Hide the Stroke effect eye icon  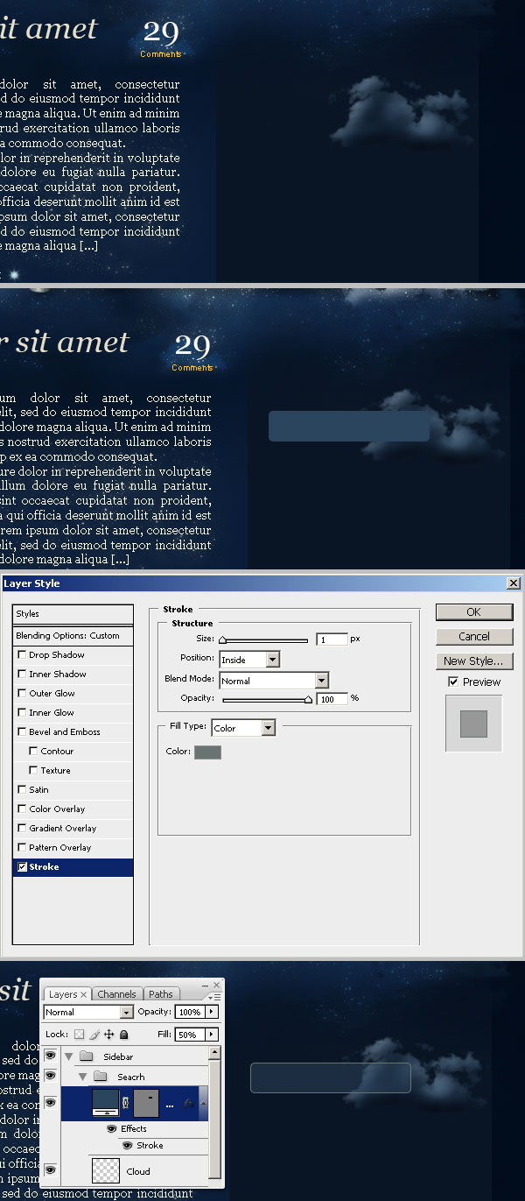click(x=128, y=1145)
